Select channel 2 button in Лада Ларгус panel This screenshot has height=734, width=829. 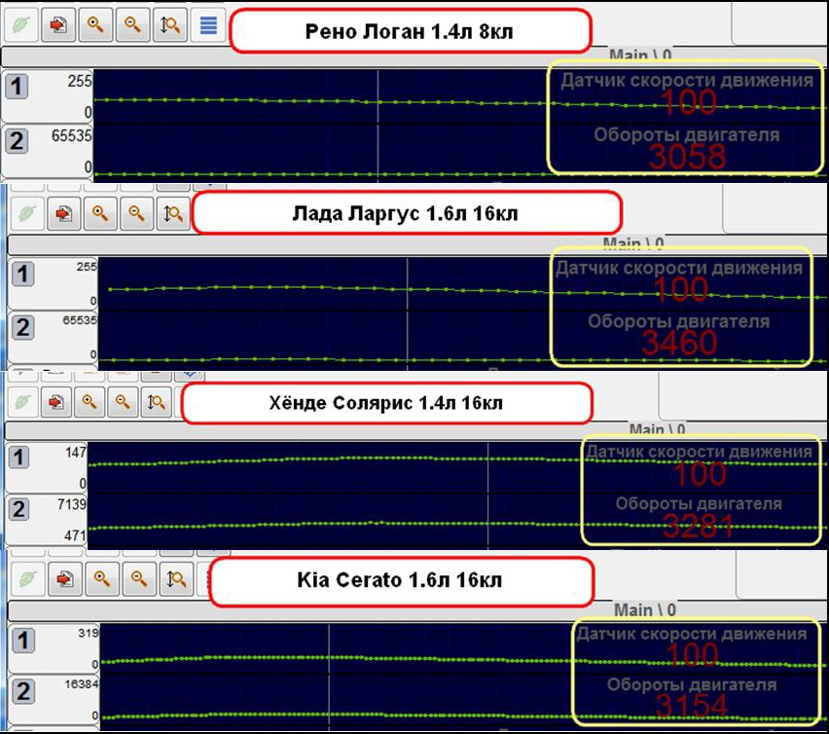tap(22, 327)
